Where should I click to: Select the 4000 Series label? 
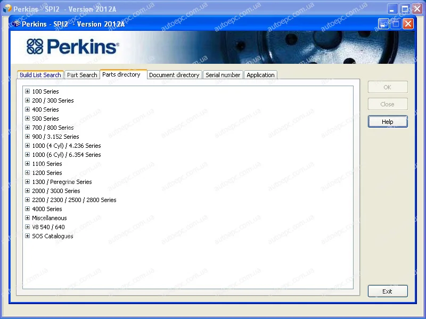pyautogui.click(x=47, y=209)
